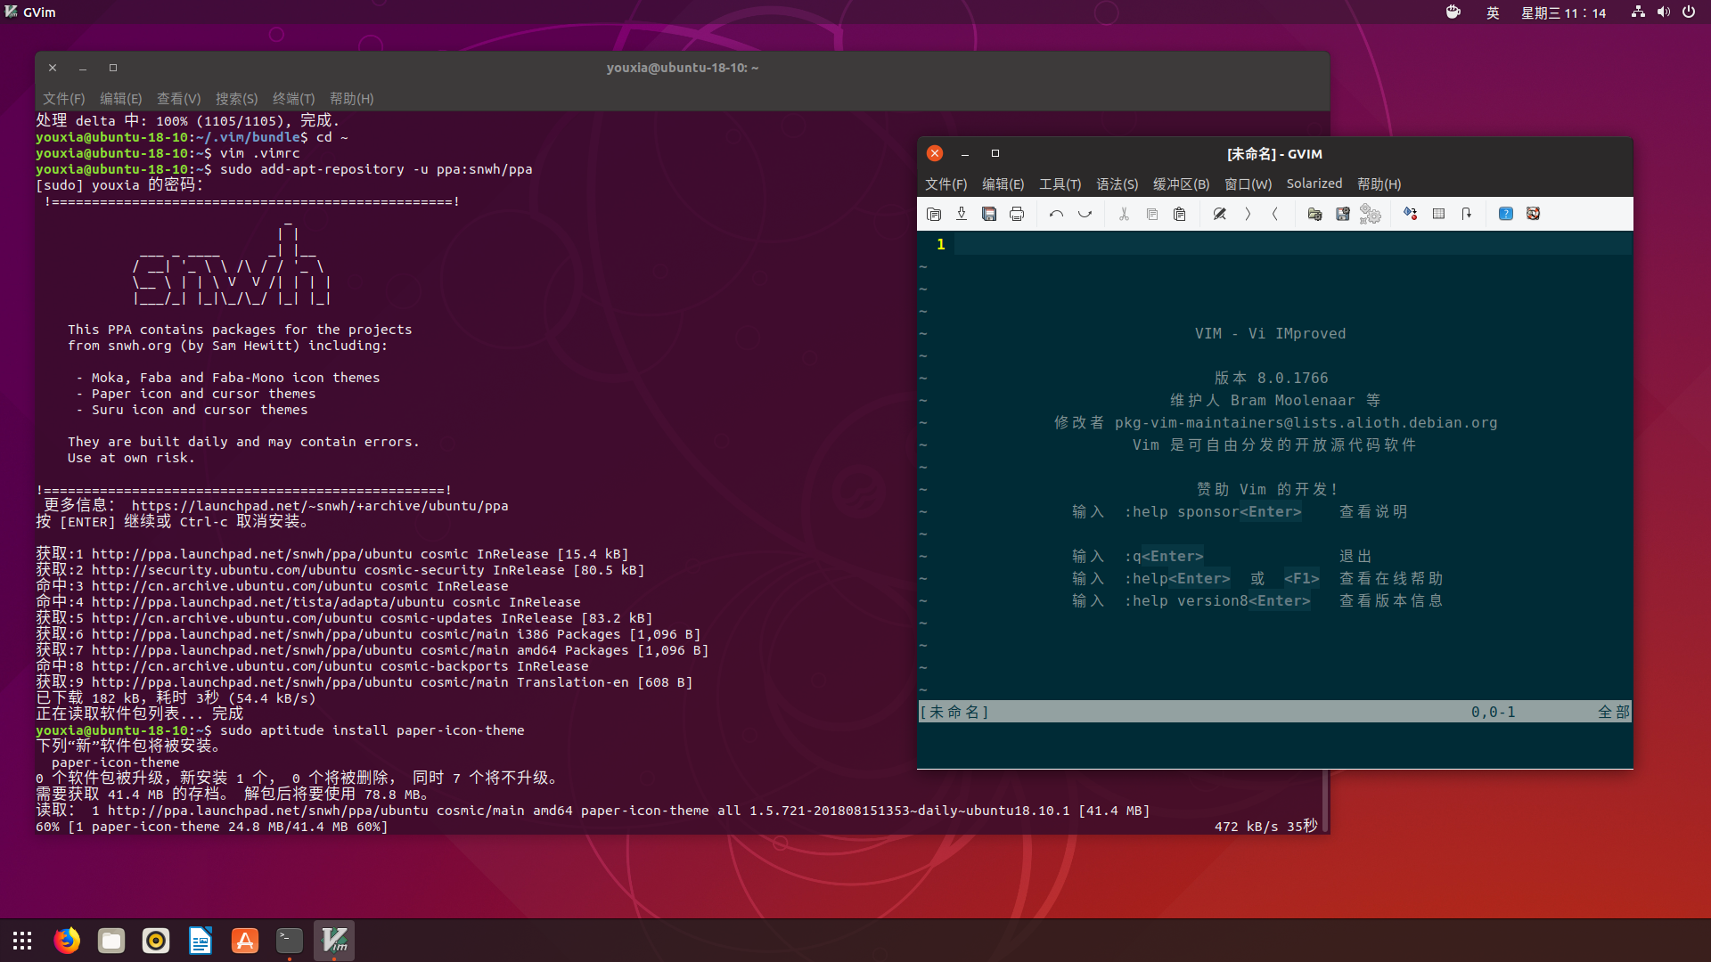Click the Undo arrow in GVim toolbar
The height and width of the screenshot is (962, 1711).
point(1057,214)
